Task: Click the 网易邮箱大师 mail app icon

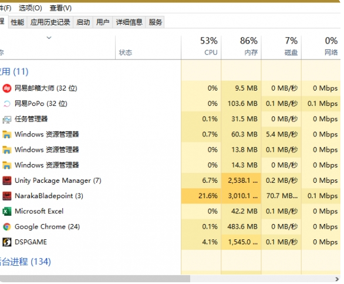Action: tap(7, 88)
